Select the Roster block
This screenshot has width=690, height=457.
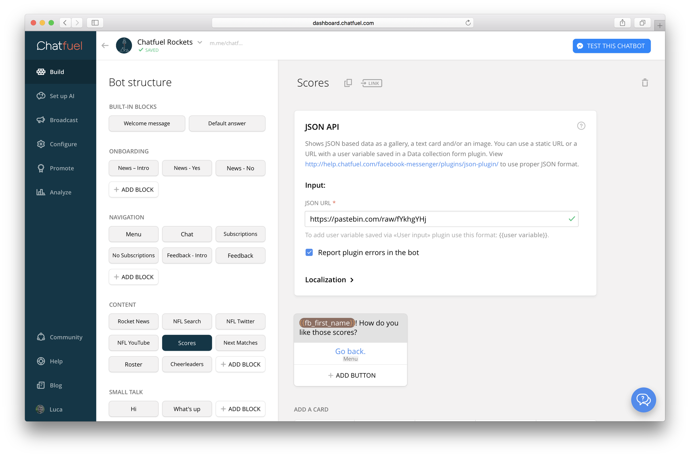(133, 364)
